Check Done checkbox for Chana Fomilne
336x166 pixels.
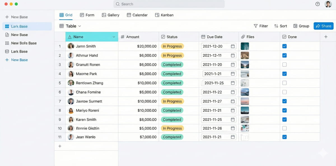tap(284, 92)
